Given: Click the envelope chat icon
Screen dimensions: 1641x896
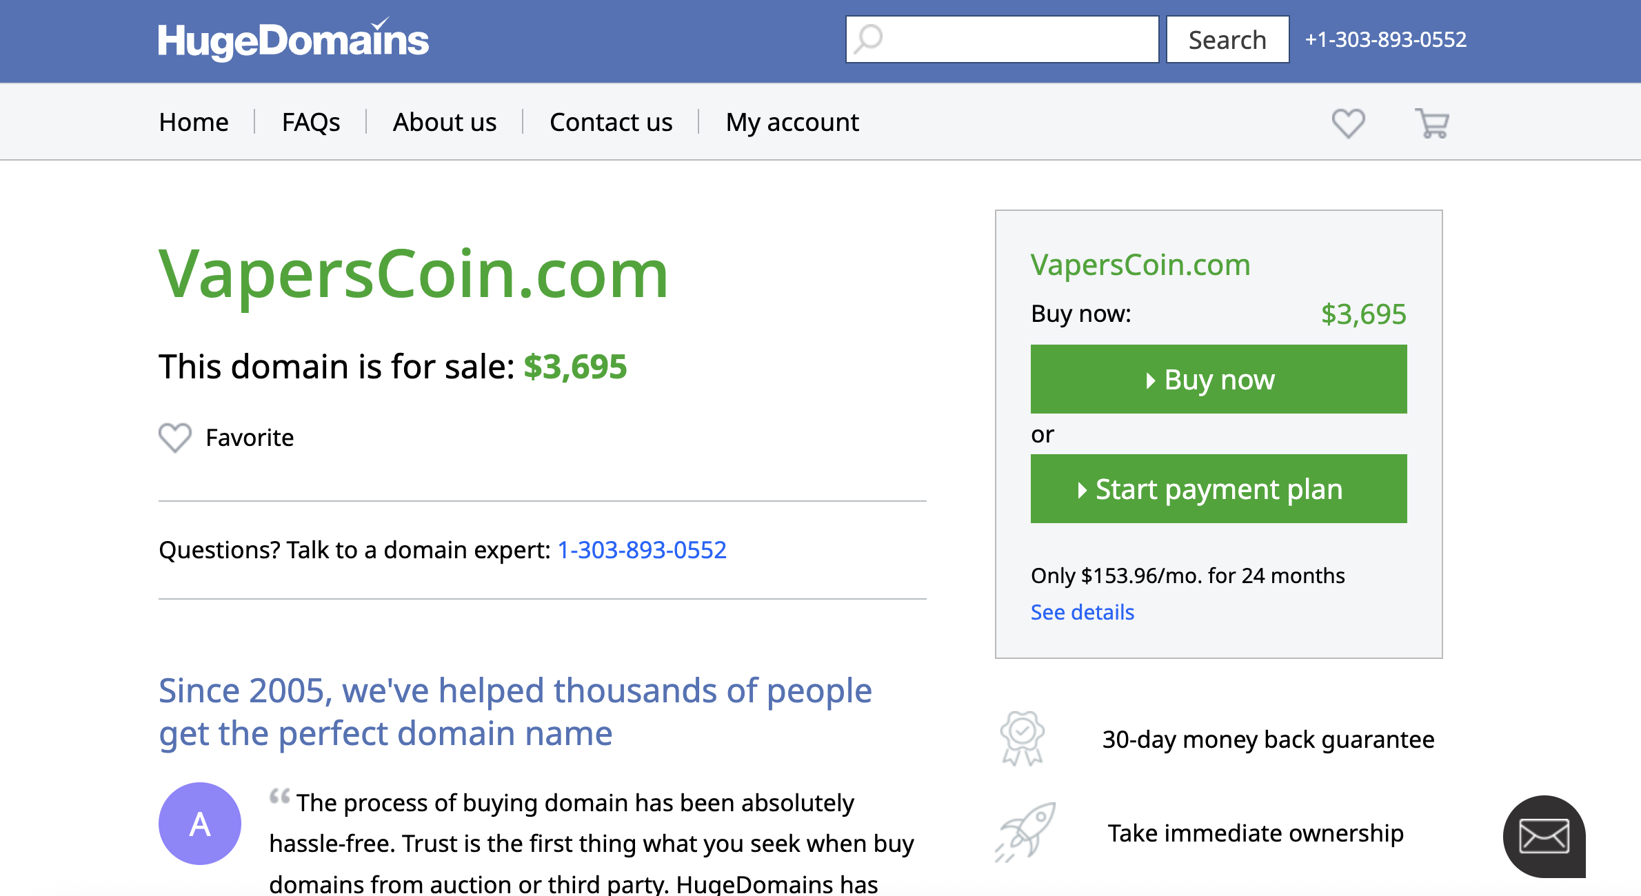Looking at the screenshot, I should 1544,837.
